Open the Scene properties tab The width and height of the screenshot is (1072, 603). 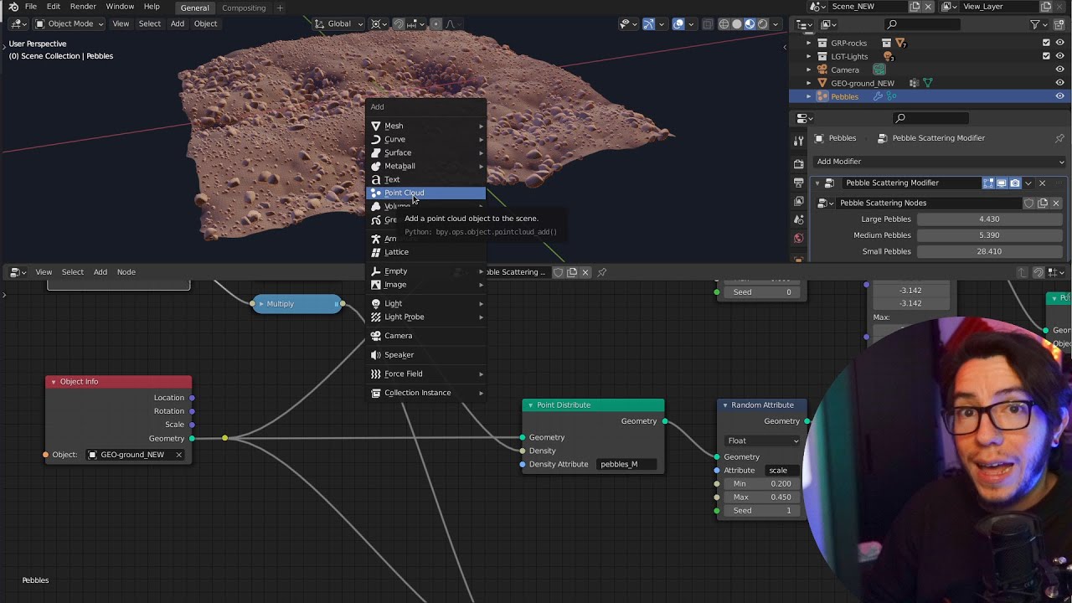click(799, 219)
